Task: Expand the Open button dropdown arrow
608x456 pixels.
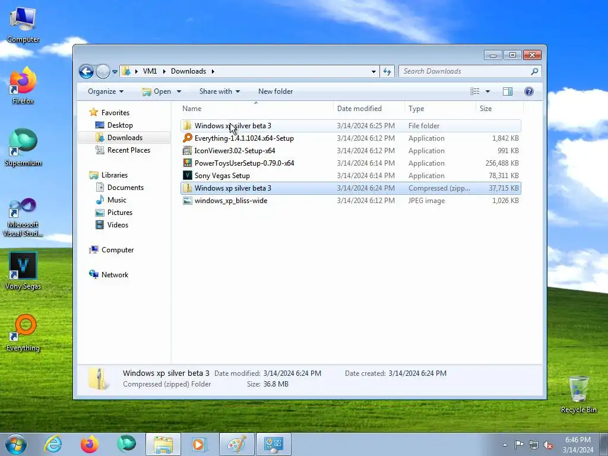Action: pyautogui.click(x=179, y=91)
